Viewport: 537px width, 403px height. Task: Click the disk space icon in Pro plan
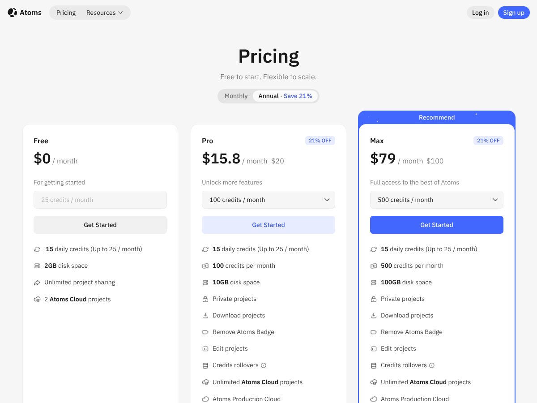coord(205,283)
